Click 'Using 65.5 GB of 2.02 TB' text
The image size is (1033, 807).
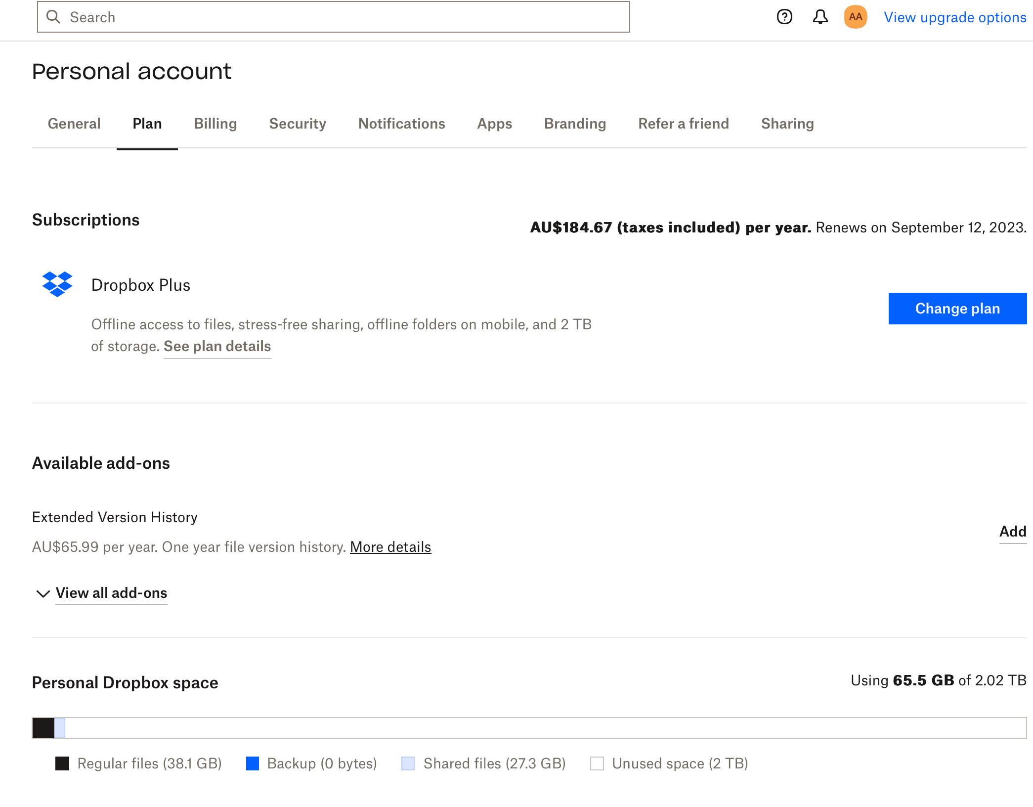(939, 680)
